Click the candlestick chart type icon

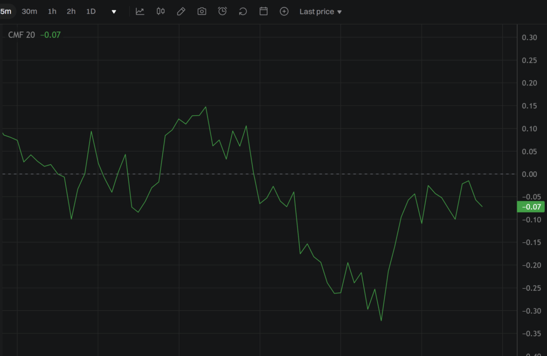pos(160,11)
